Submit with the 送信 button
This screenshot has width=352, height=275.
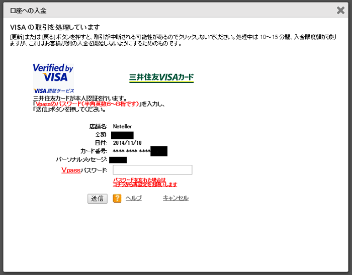click(x=97, y=199)
